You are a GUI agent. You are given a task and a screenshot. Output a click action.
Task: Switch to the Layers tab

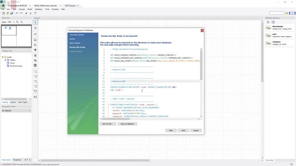point(13,102)
